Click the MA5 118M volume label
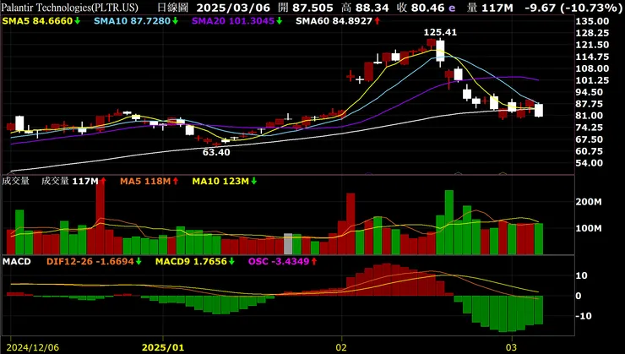625x354 pixels. point(145,181)
